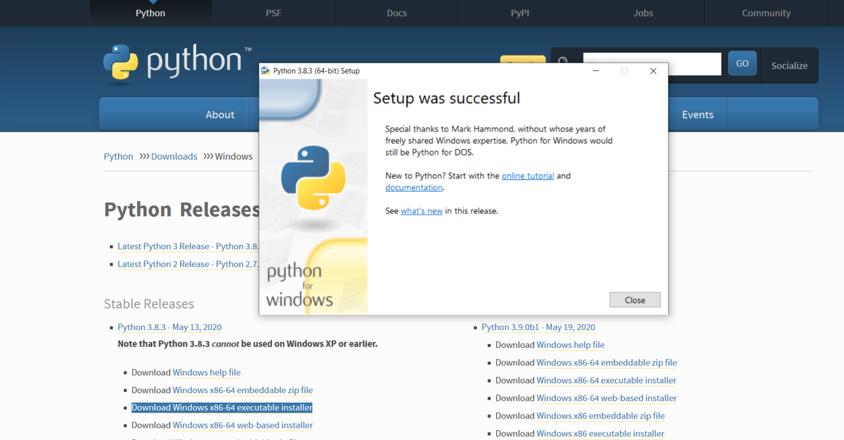Close the Setup dialog with the X icon
Image resolution: width=844 pixels, height=440 pixels.
point(653,71)
